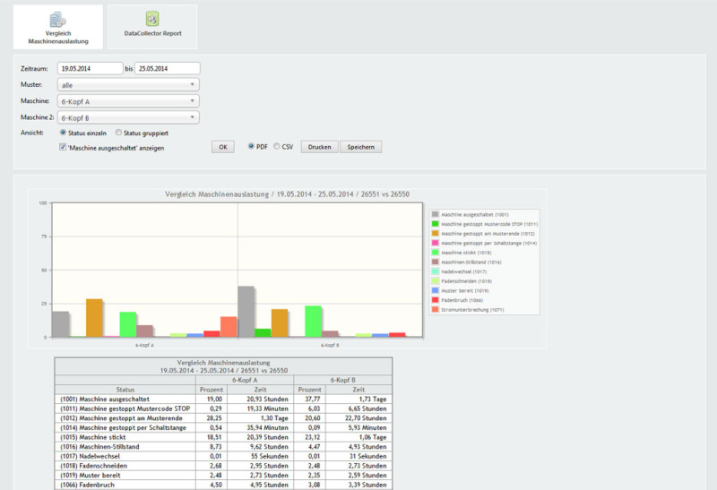The width and height of the screenshot is (717, 490).
Task: Select the 'Status einzeln' radio button
Action: click(62, 133)
